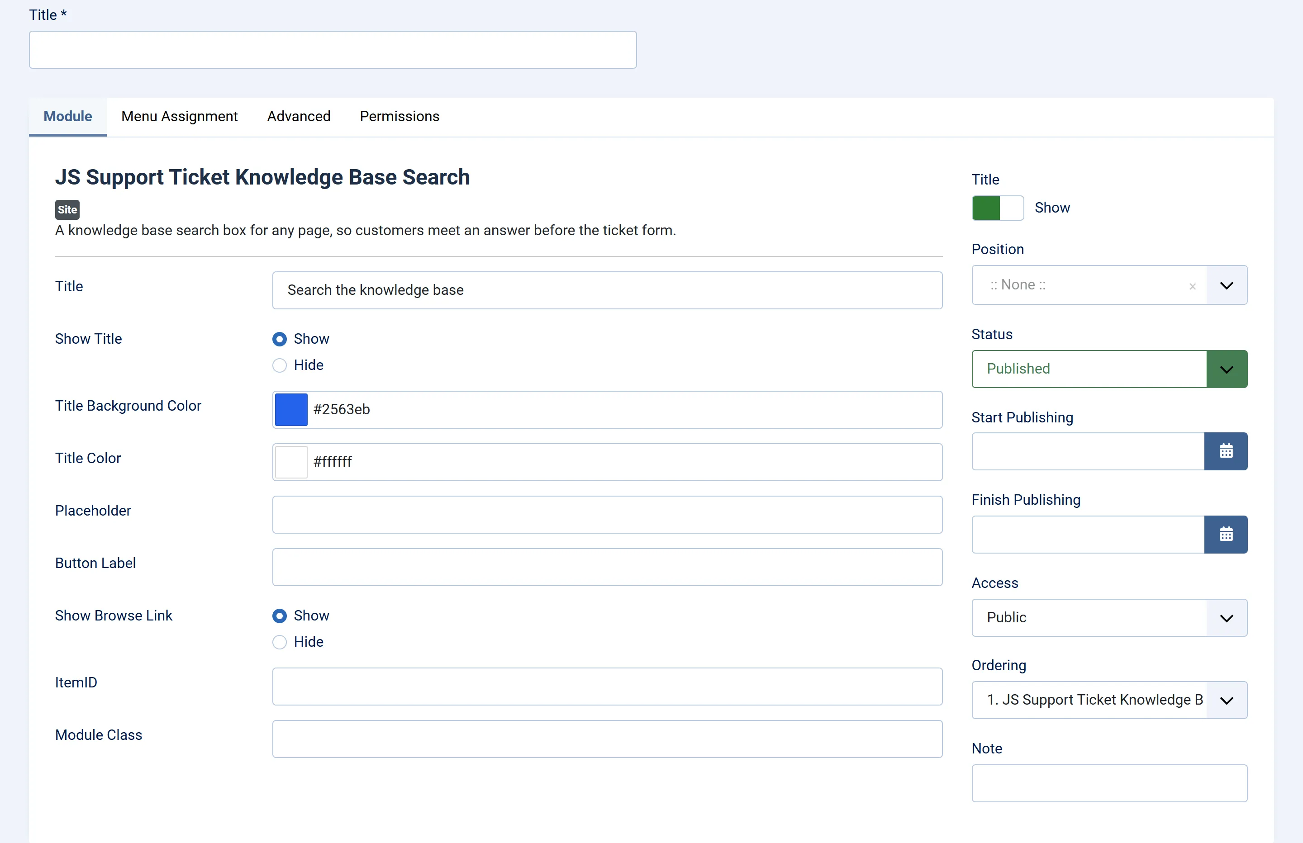1303x843 pixels.
Task: Click the Start Publishing date field
Action: click(1088, 451)
